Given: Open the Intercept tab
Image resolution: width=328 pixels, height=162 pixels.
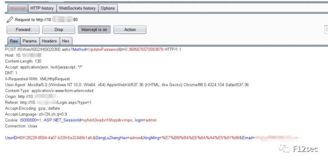Looking at the screenshot, I should (x=18, y=8).
